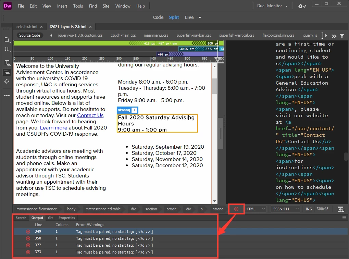Open superfish-navbar.css related file
Image resolution: width=349 pixels, height=259 pixels.
point(194,35)
